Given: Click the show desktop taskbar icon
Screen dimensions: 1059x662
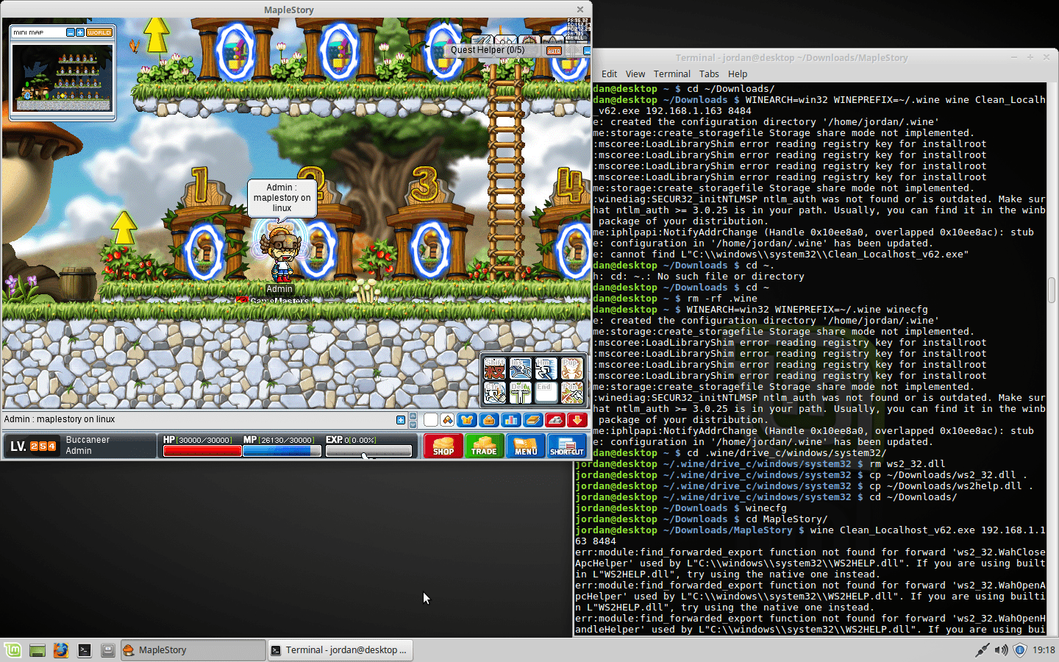Looking at the screenshot, I should coord(38,650).
